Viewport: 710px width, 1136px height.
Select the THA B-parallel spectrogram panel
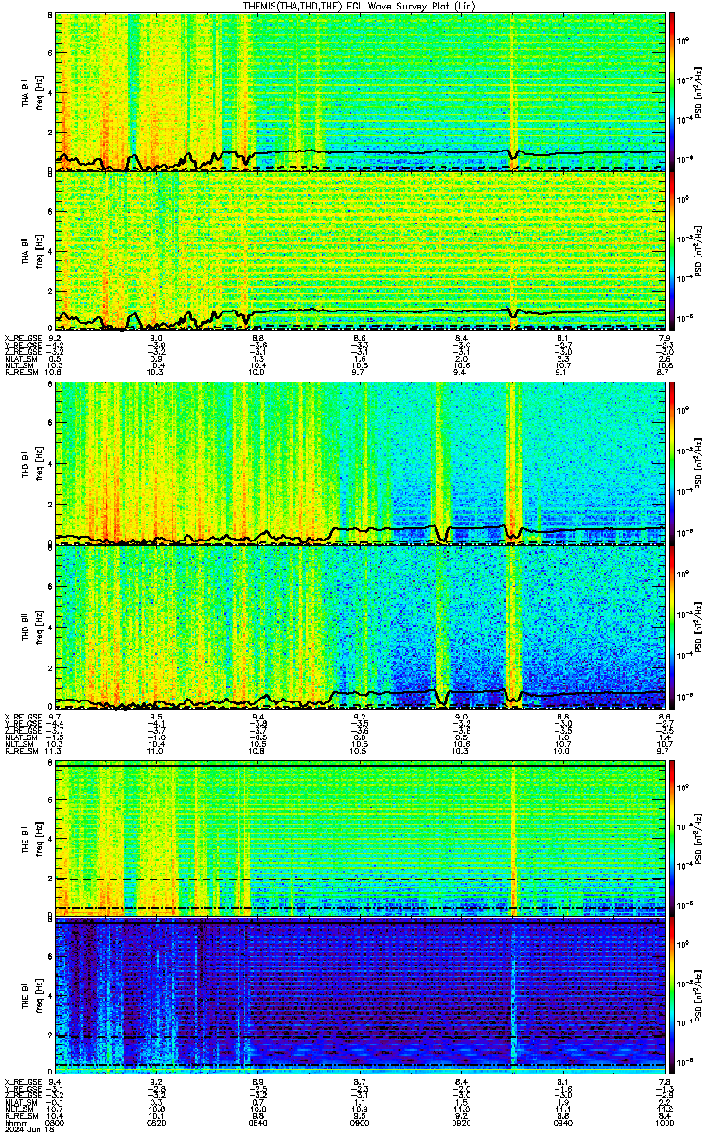point(360,251)
